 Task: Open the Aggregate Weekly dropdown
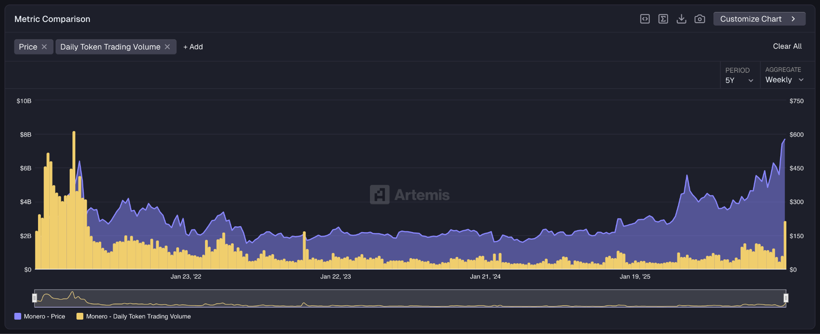(785, 76)
